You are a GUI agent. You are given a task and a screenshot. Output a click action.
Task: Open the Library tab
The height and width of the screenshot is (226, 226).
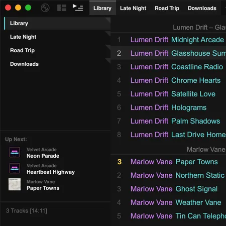[x=102, y=8]
